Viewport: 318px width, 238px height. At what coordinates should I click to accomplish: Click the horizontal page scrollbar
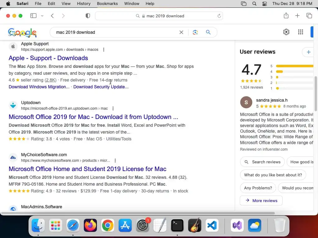[x=138, y=213]
